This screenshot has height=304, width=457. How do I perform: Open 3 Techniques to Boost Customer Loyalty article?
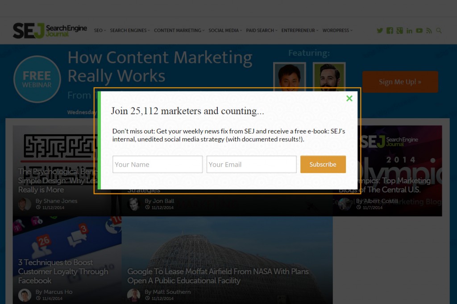tap(63, 271)
